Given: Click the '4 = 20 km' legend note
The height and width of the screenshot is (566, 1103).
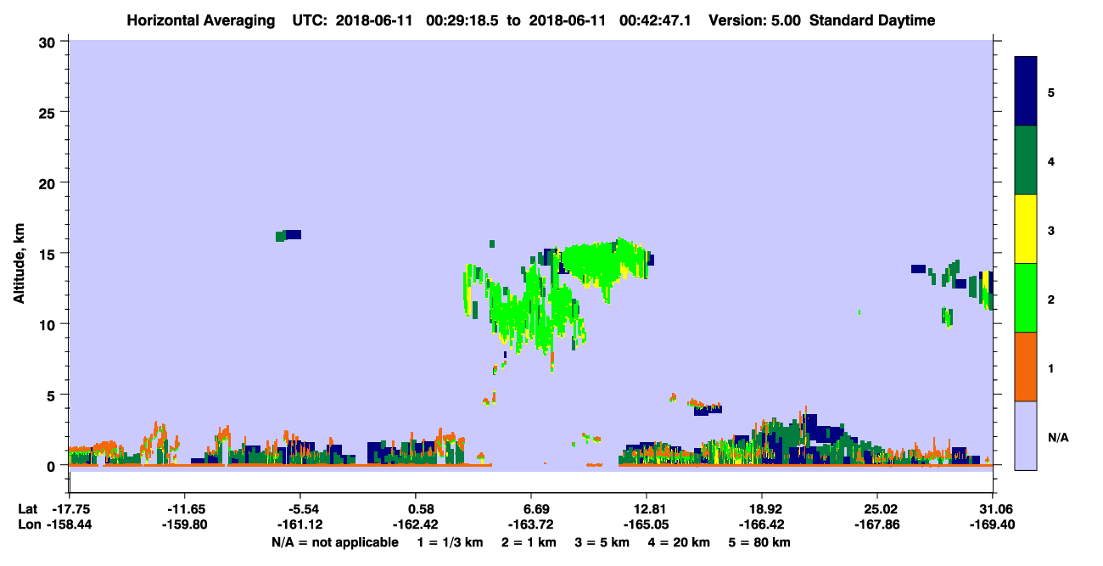Looking at the screenshot, I should (680, 542).
